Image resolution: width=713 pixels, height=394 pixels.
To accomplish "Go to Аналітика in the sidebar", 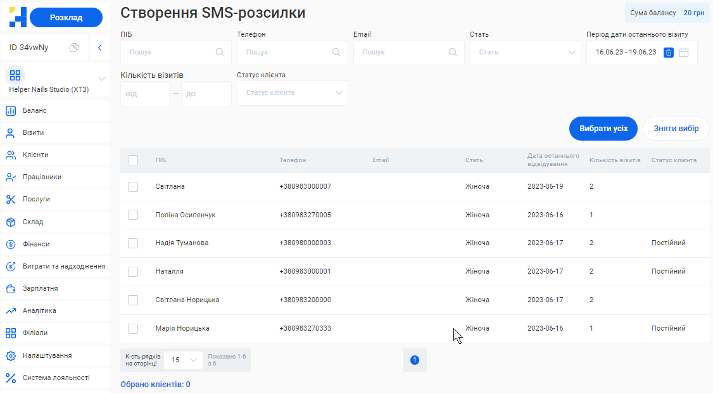I will [39, 311].
